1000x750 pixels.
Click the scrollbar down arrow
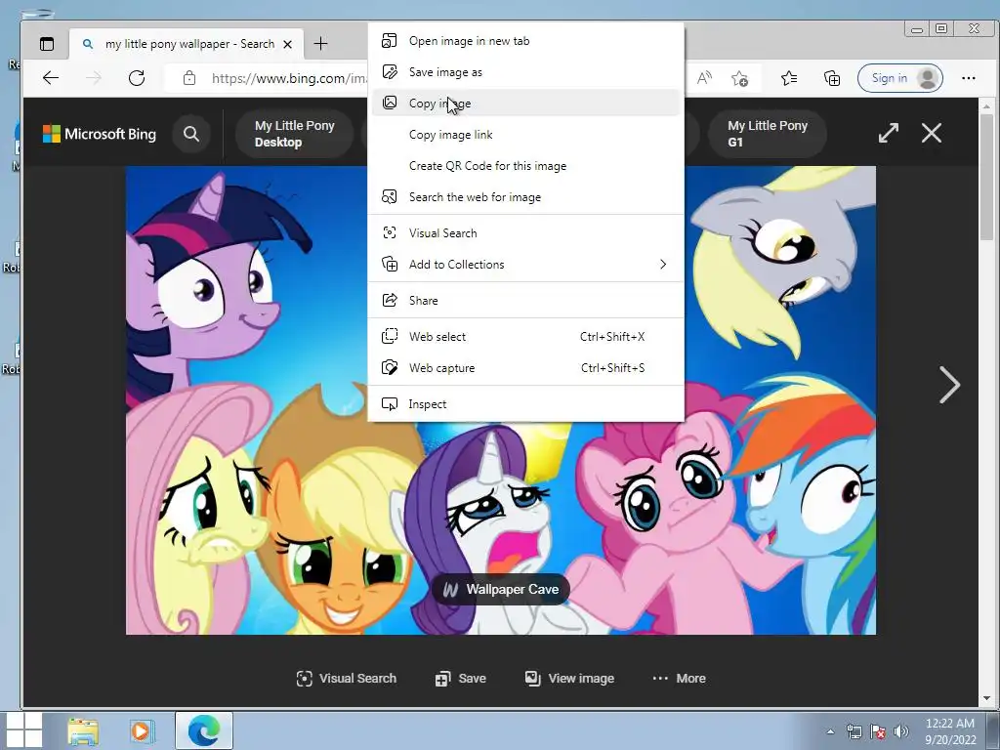987,697
